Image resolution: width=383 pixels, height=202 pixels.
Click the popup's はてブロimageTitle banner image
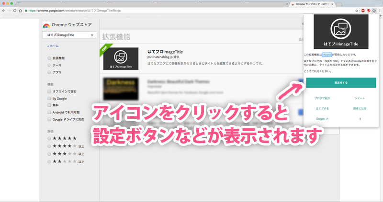(x=341, y=32)
